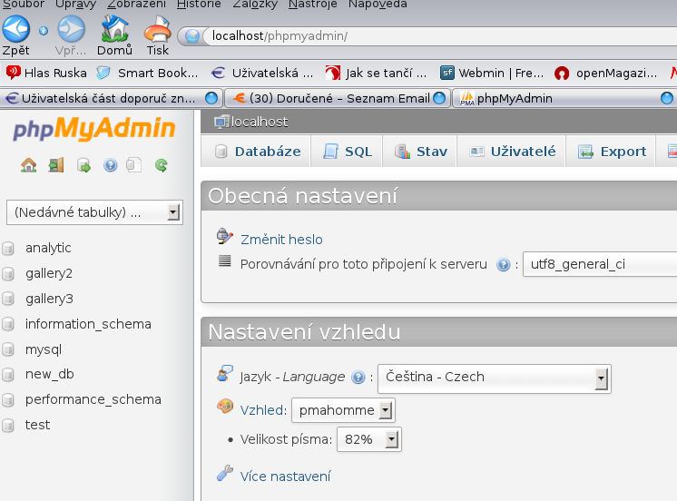This screenshot has height=501, width=677.
Task: Open Jak se tančí bookmark
Action: pos(376,73)
